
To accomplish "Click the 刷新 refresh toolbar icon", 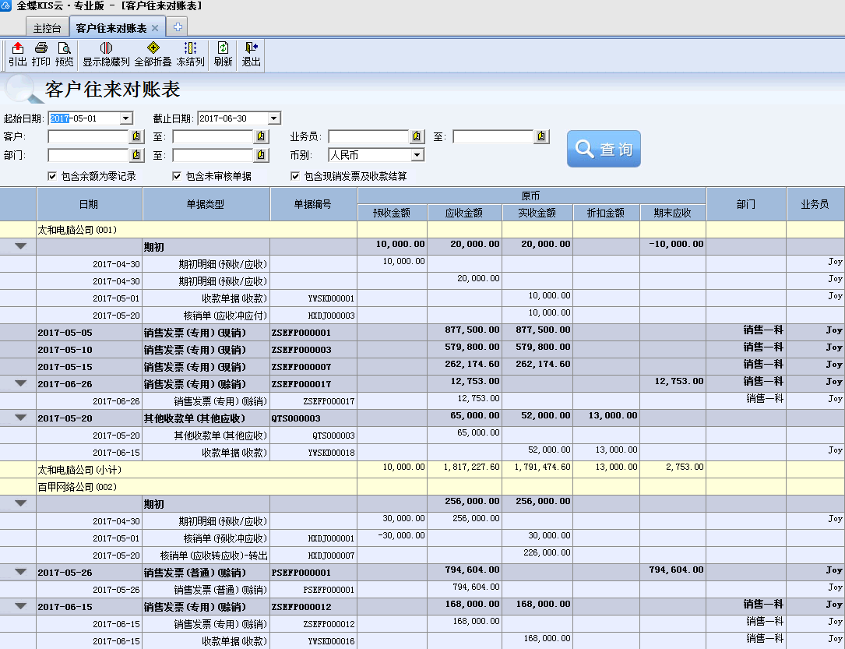I will coord(223,55).
